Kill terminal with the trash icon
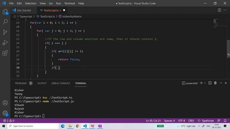 tap(215, 83)
